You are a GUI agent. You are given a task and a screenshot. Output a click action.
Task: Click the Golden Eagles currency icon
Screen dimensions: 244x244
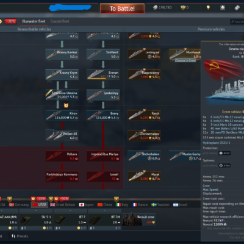click(x=183, y=8)
